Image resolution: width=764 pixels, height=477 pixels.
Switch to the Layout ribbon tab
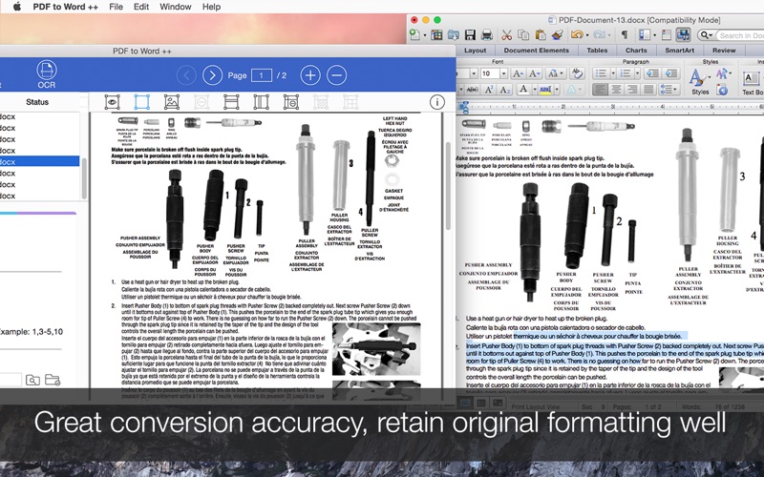475,51
